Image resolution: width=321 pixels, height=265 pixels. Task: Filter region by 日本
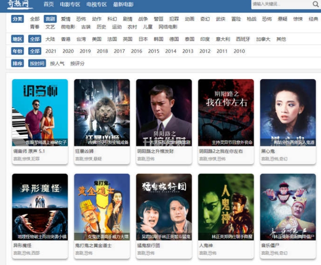[143, 39]
